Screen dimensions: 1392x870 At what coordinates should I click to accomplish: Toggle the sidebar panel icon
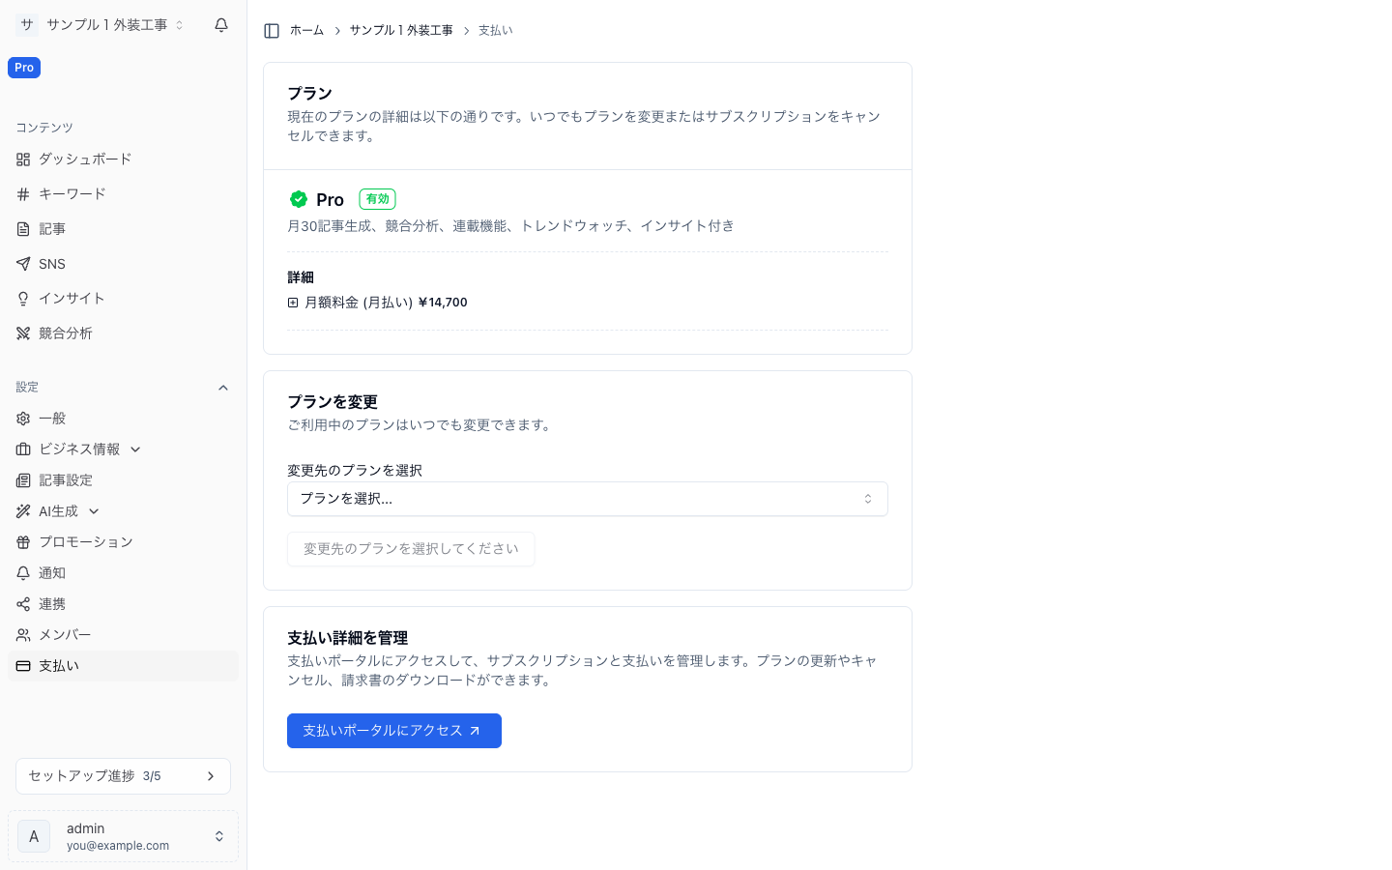tap(272, 31)
